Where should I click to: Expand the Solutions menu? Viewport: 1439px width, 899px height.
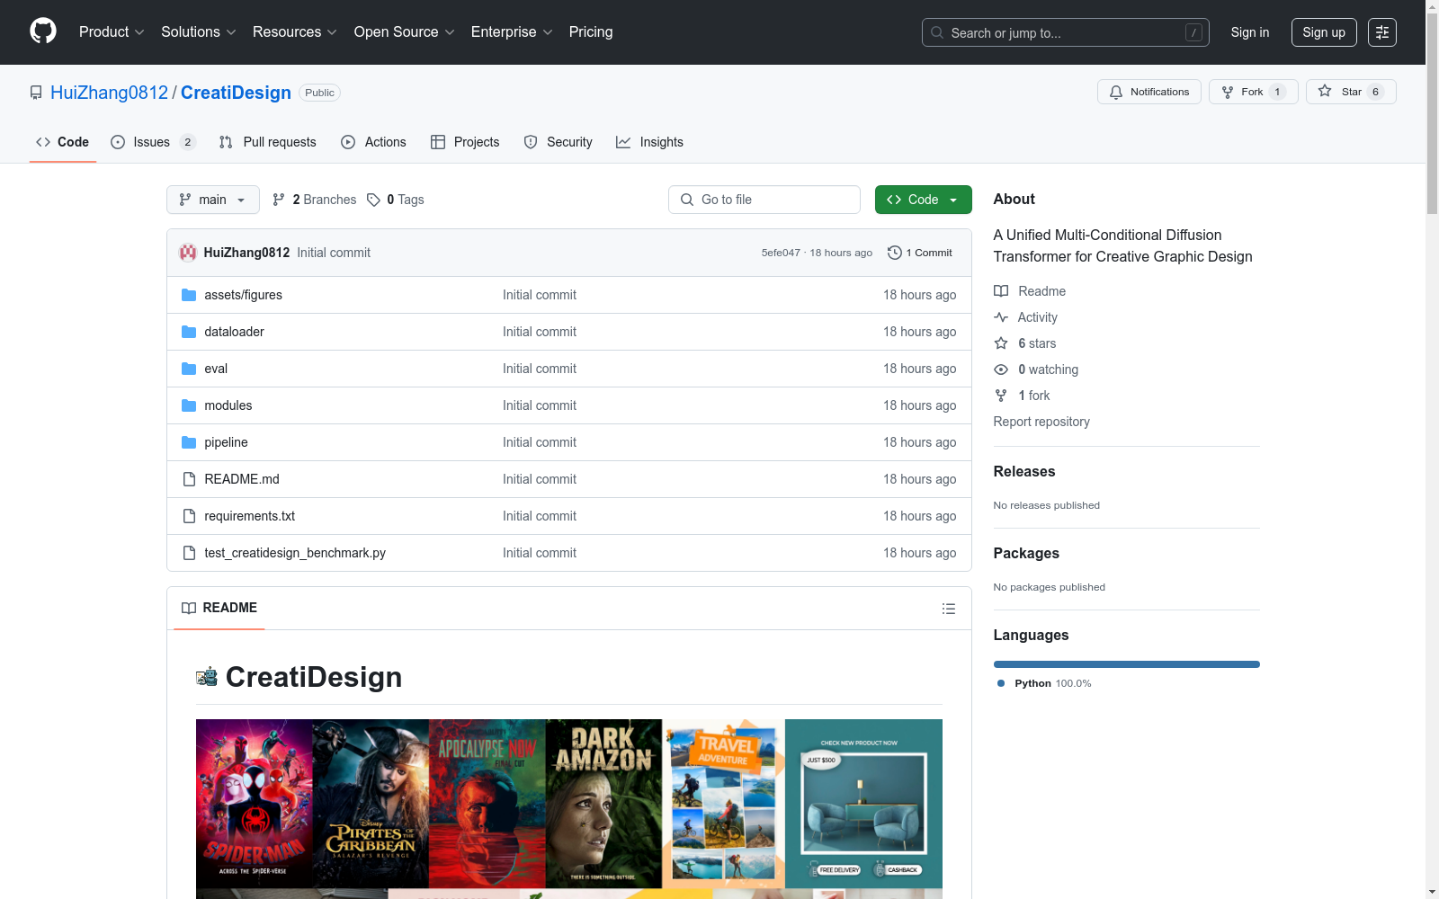pyautogui.click(x=199, y=31)
